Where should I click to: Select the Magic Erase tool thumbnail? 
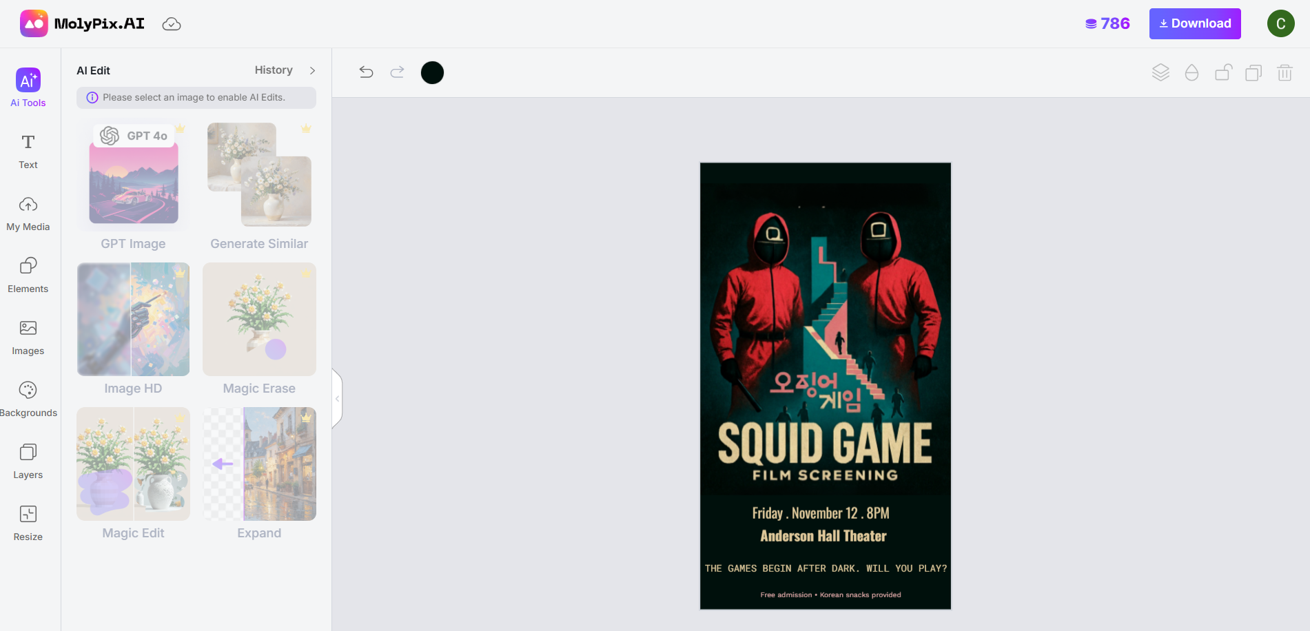coord(259,319)
